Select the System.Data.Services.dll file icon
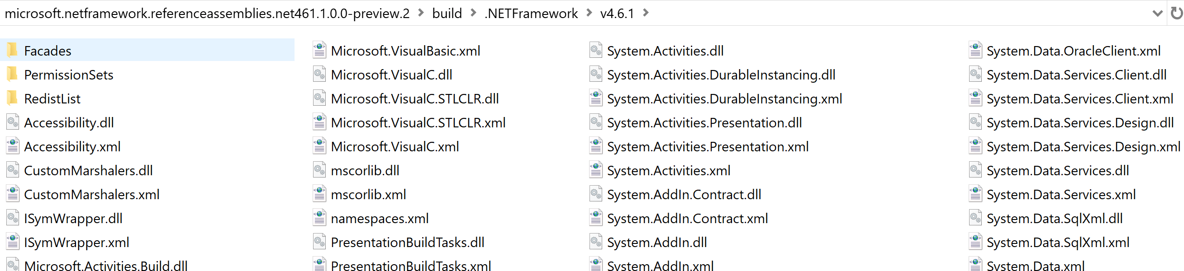This screenshot has height=271, width=1184. pyautogui.click(x=975, y=170)
